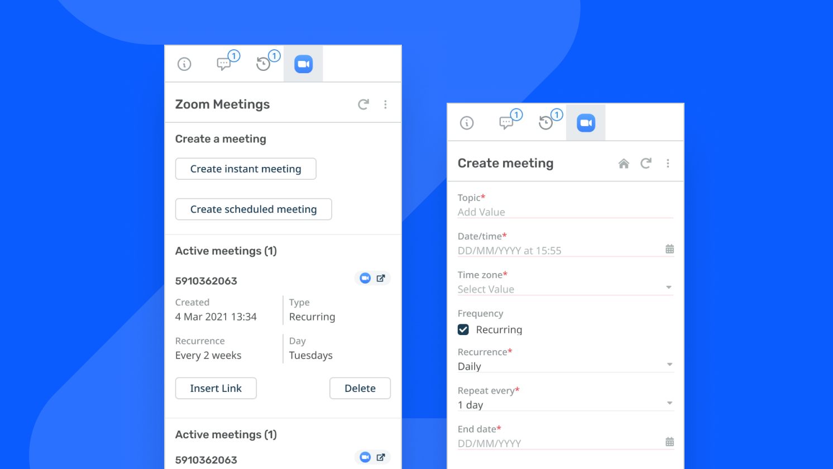Go home from Create meeting panel
Image resolution: width=833 pixels, height=469 pixels.
coord(624,164)
